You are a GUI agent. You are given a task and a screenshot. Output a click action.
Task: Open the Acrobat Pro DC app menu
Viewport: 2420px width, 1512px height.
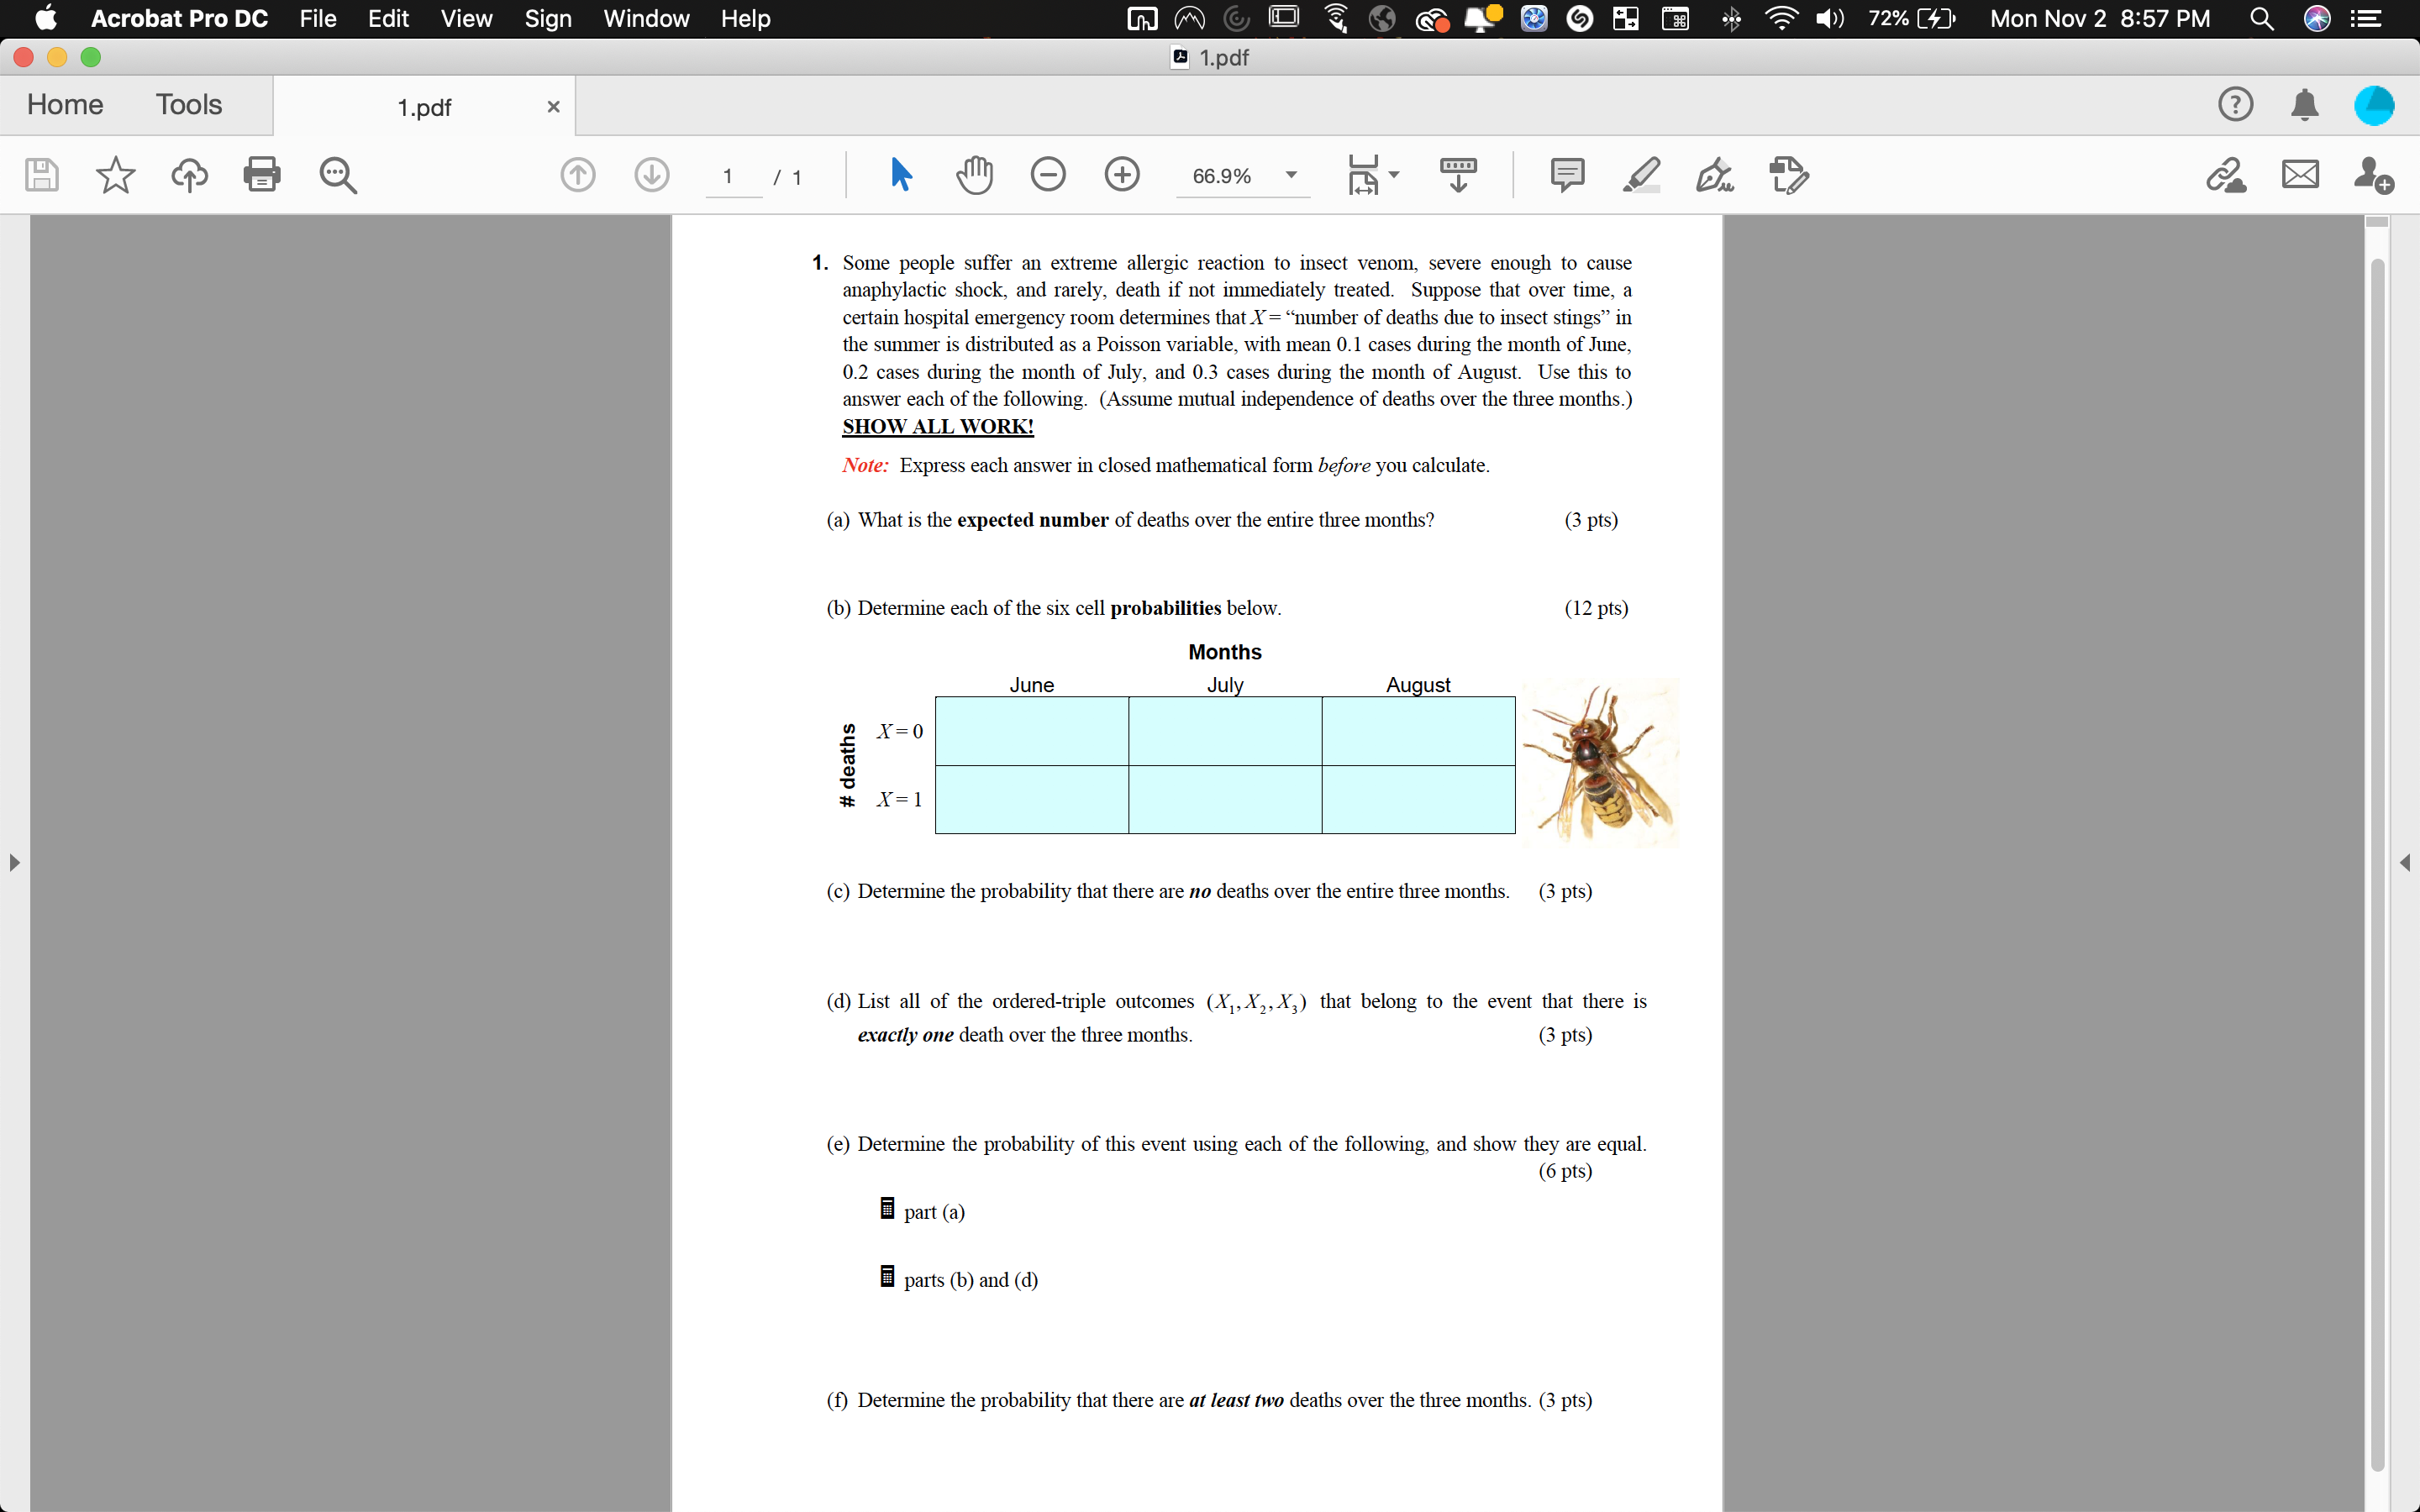[x=179, y=18]
